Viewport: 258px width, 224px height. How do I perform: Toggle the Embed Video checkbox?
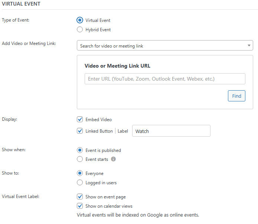pos(79,120)
